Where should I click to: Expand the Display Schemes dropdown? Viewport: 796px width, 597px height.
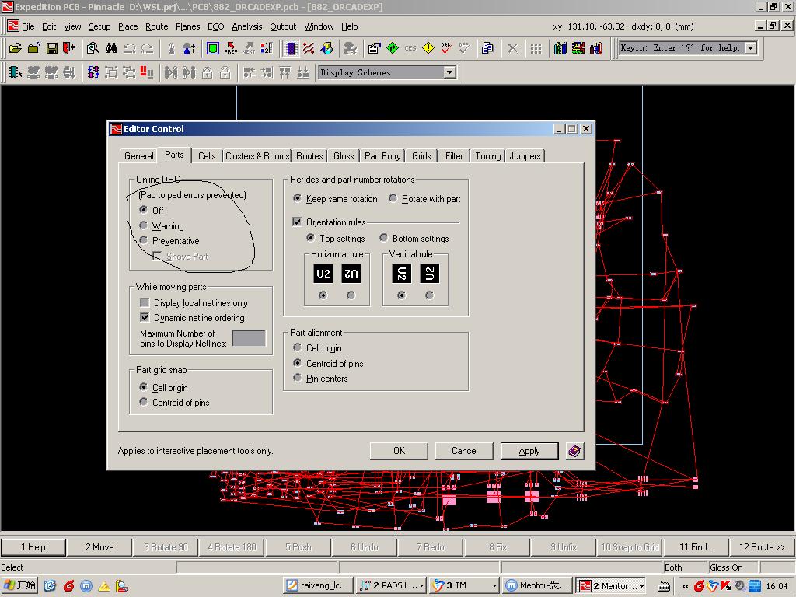pos(449,72)
